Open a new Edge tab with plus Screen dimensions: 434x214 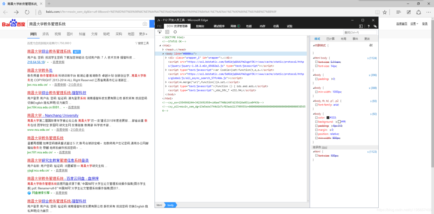coord(49,3)
